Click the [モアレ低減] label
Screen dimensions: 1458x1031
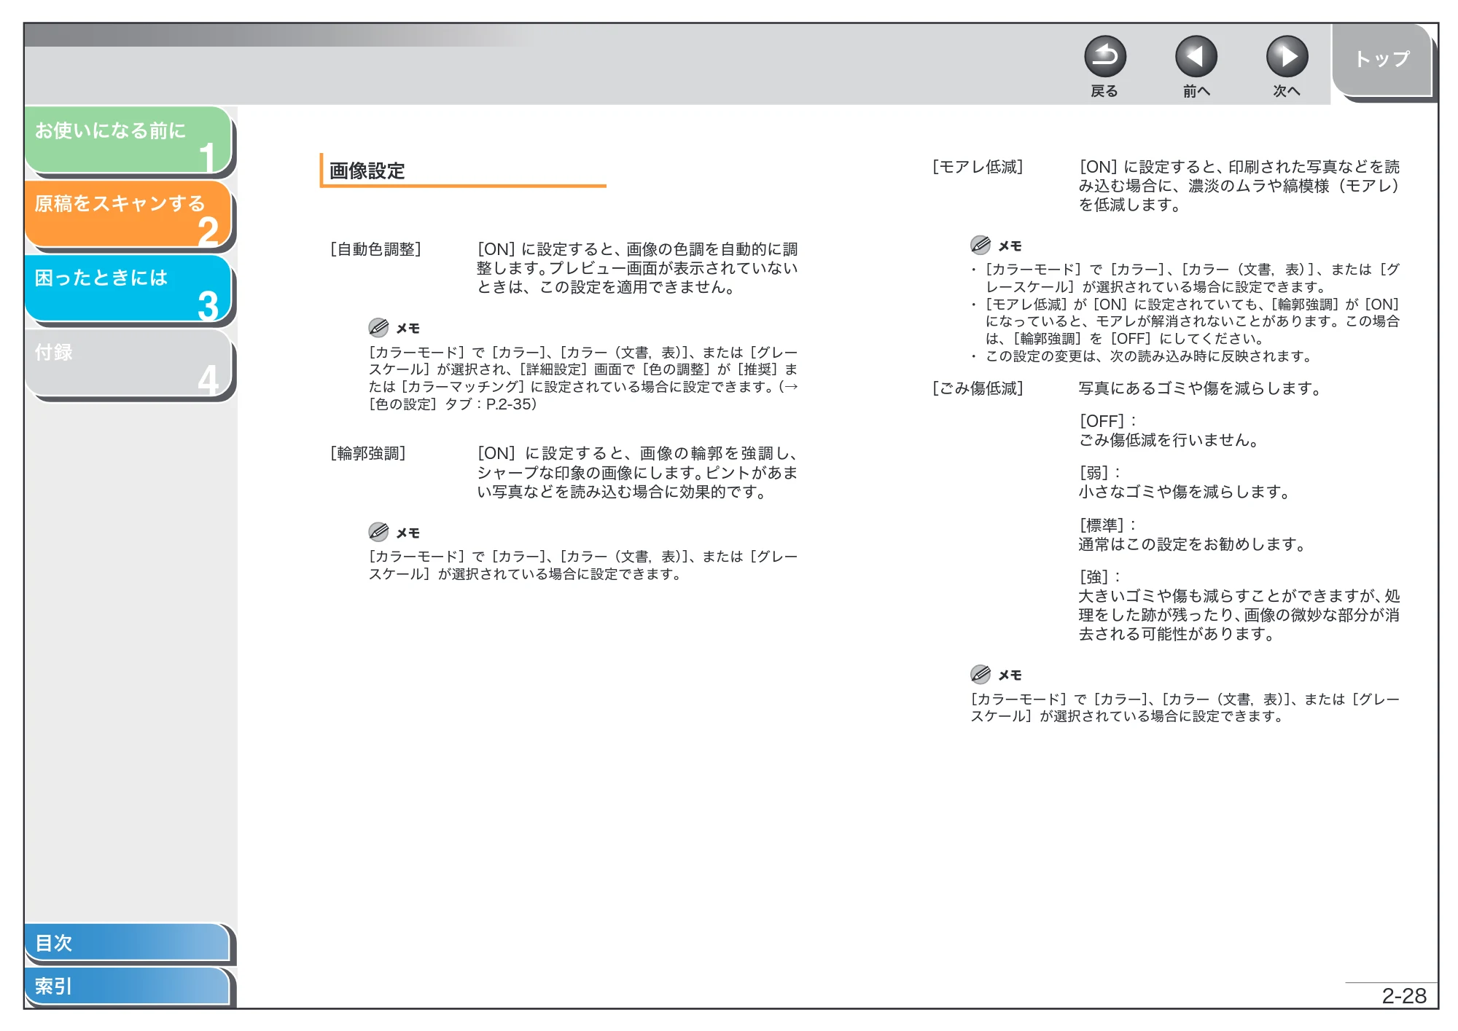coord(978,167)
